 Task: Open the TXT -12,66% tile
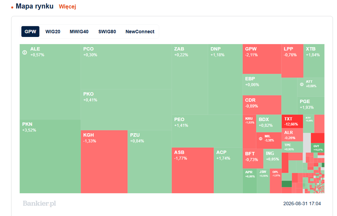tap(292, 121)
